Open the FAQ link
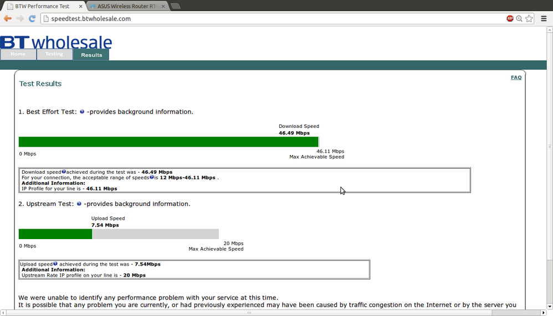This screenshot has height=316, width=553. (516, 77)
